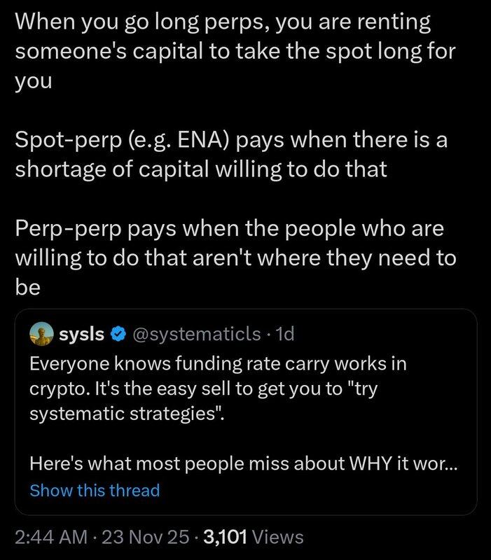Image resolution: width=491 pixels, height=560 pixels.
Task: Click the paragraph starting "Spot-perp"
Action: click(x=231, y=155)
